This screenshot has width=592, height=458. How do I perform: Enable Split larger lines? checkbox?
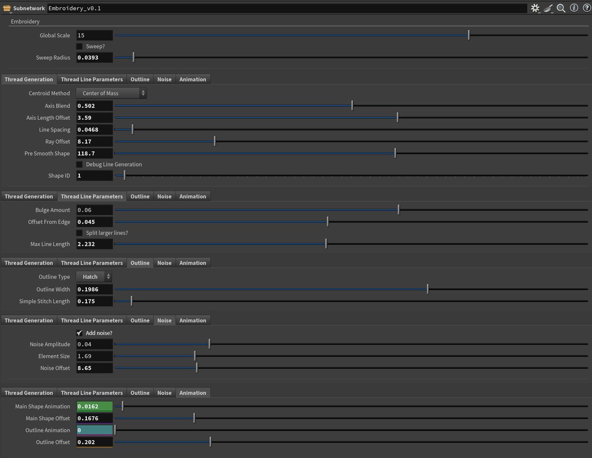79,233
